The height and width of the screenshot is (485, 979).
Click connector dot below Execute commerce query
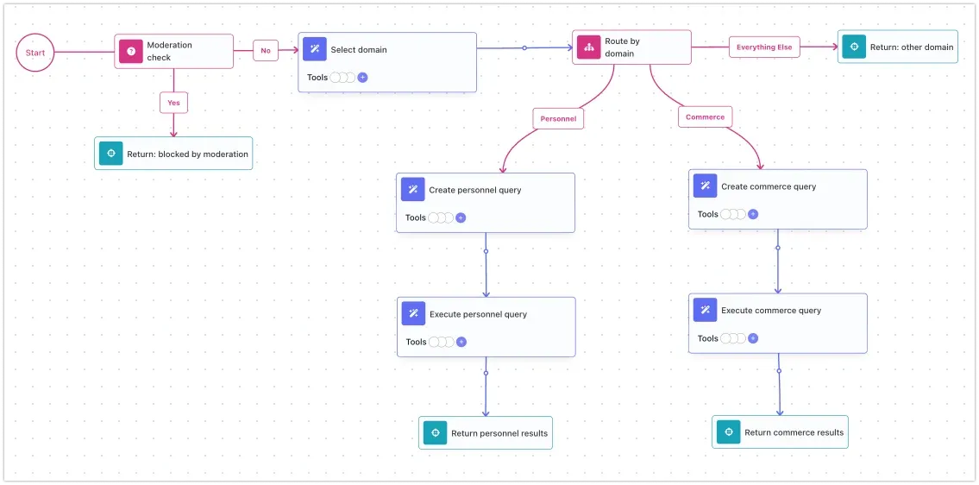click(779, 370)
